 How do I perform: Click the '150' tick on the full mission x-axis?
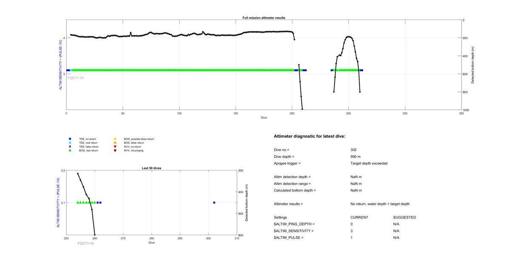[x=235, y=113]
